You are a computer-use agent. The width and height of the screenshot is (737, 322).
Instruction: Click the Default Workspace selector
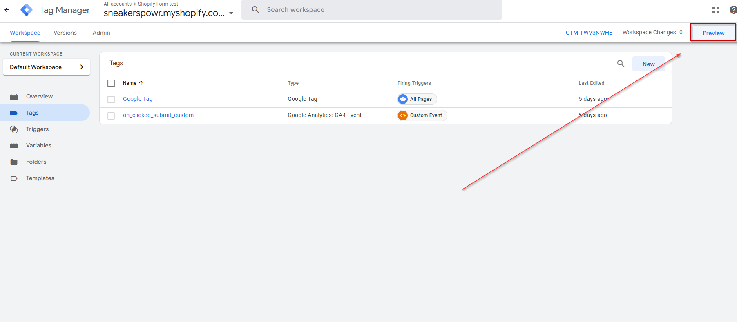[47, 67]
